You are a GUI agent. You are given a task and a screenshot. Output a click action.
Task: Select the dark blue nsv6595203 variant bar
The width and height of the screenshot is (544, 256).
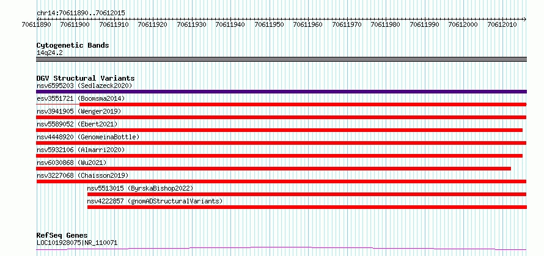281,92
